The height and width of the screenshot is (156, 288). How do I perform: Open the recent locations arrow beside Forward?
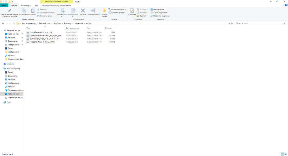point(11,24)
